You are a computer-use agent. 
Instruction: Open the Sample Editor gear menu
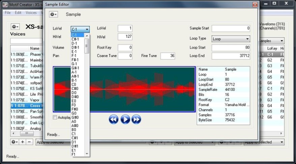point(53,14)
